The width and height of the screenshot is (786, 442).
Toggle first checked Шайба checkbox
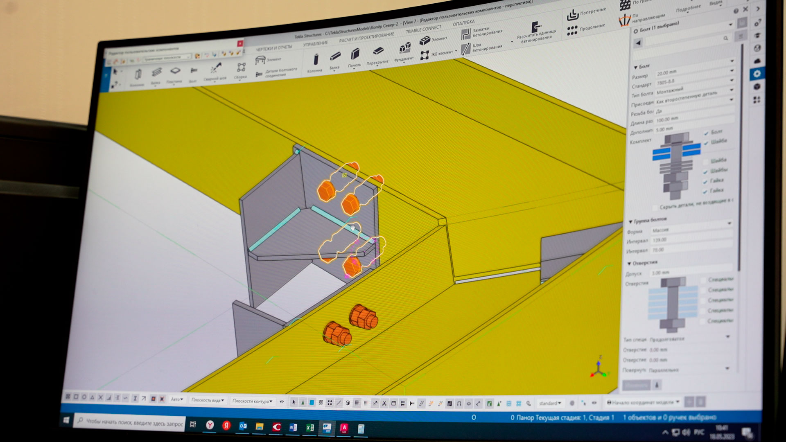coord(706,143)
